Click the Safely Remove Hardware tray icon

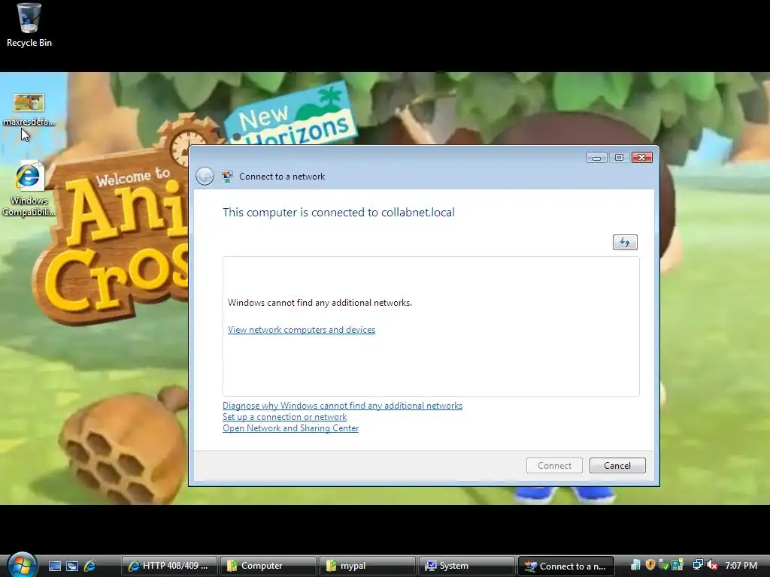click(663, 565)
